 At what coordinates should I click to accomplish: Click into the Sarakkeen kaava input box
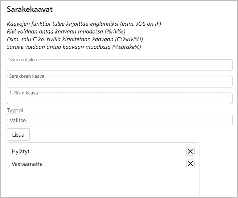119,82
